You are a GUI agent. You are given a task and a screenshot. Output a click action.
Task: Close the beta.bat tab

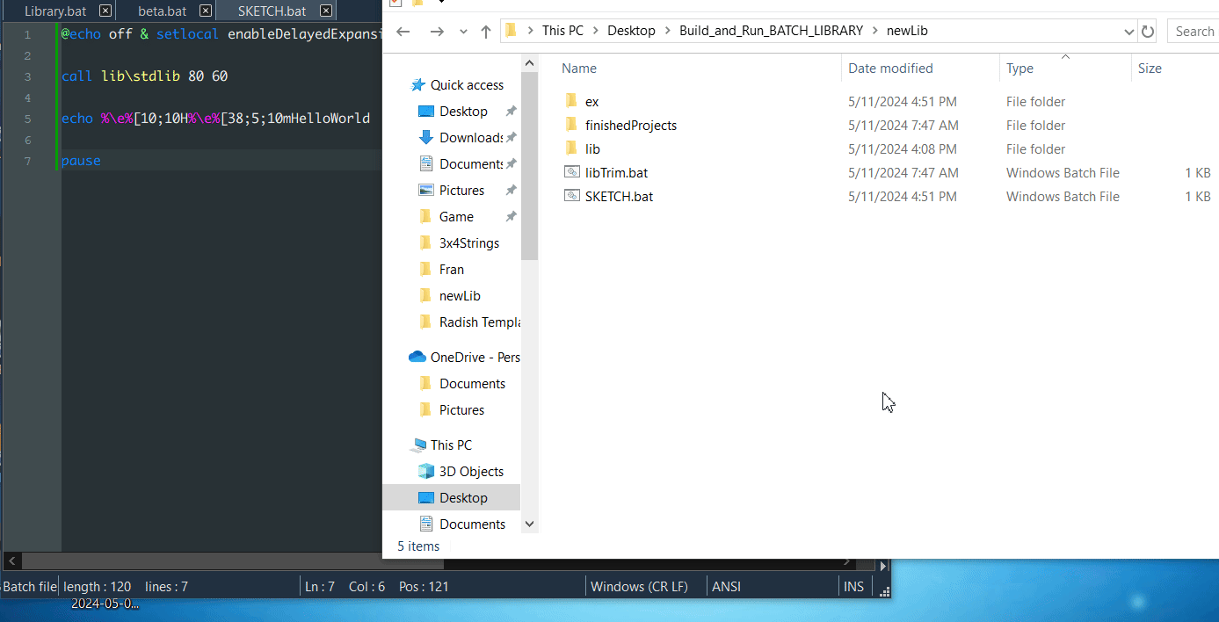[205, 11]
